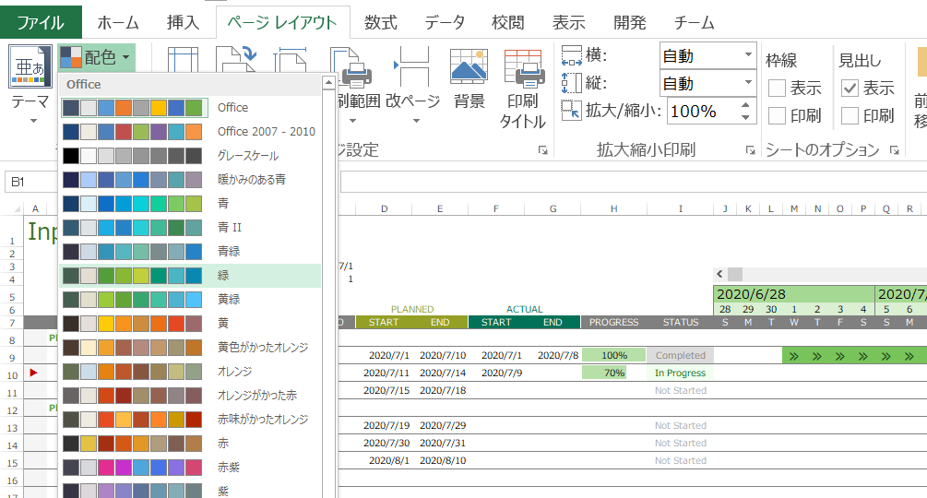
Task: Switch to the 開発 tab
Action: pos(630,22)
